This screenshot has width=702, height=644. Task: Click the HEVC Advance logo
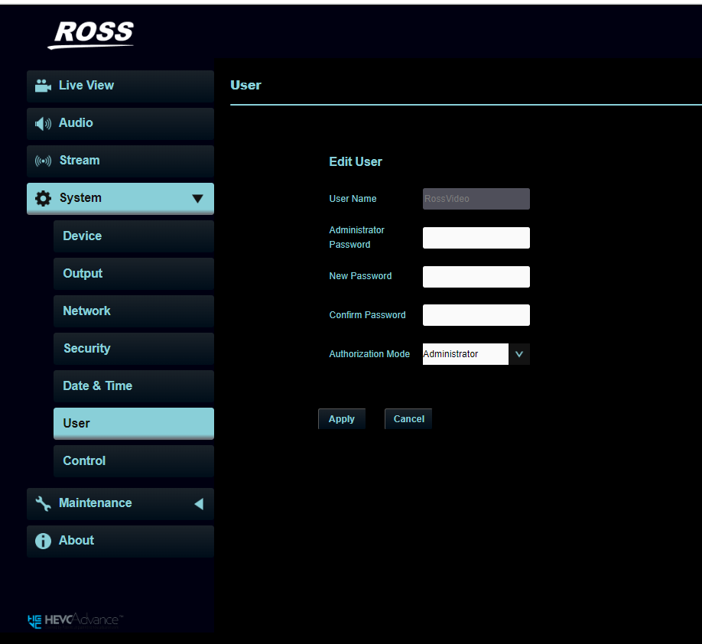[75, 620]
